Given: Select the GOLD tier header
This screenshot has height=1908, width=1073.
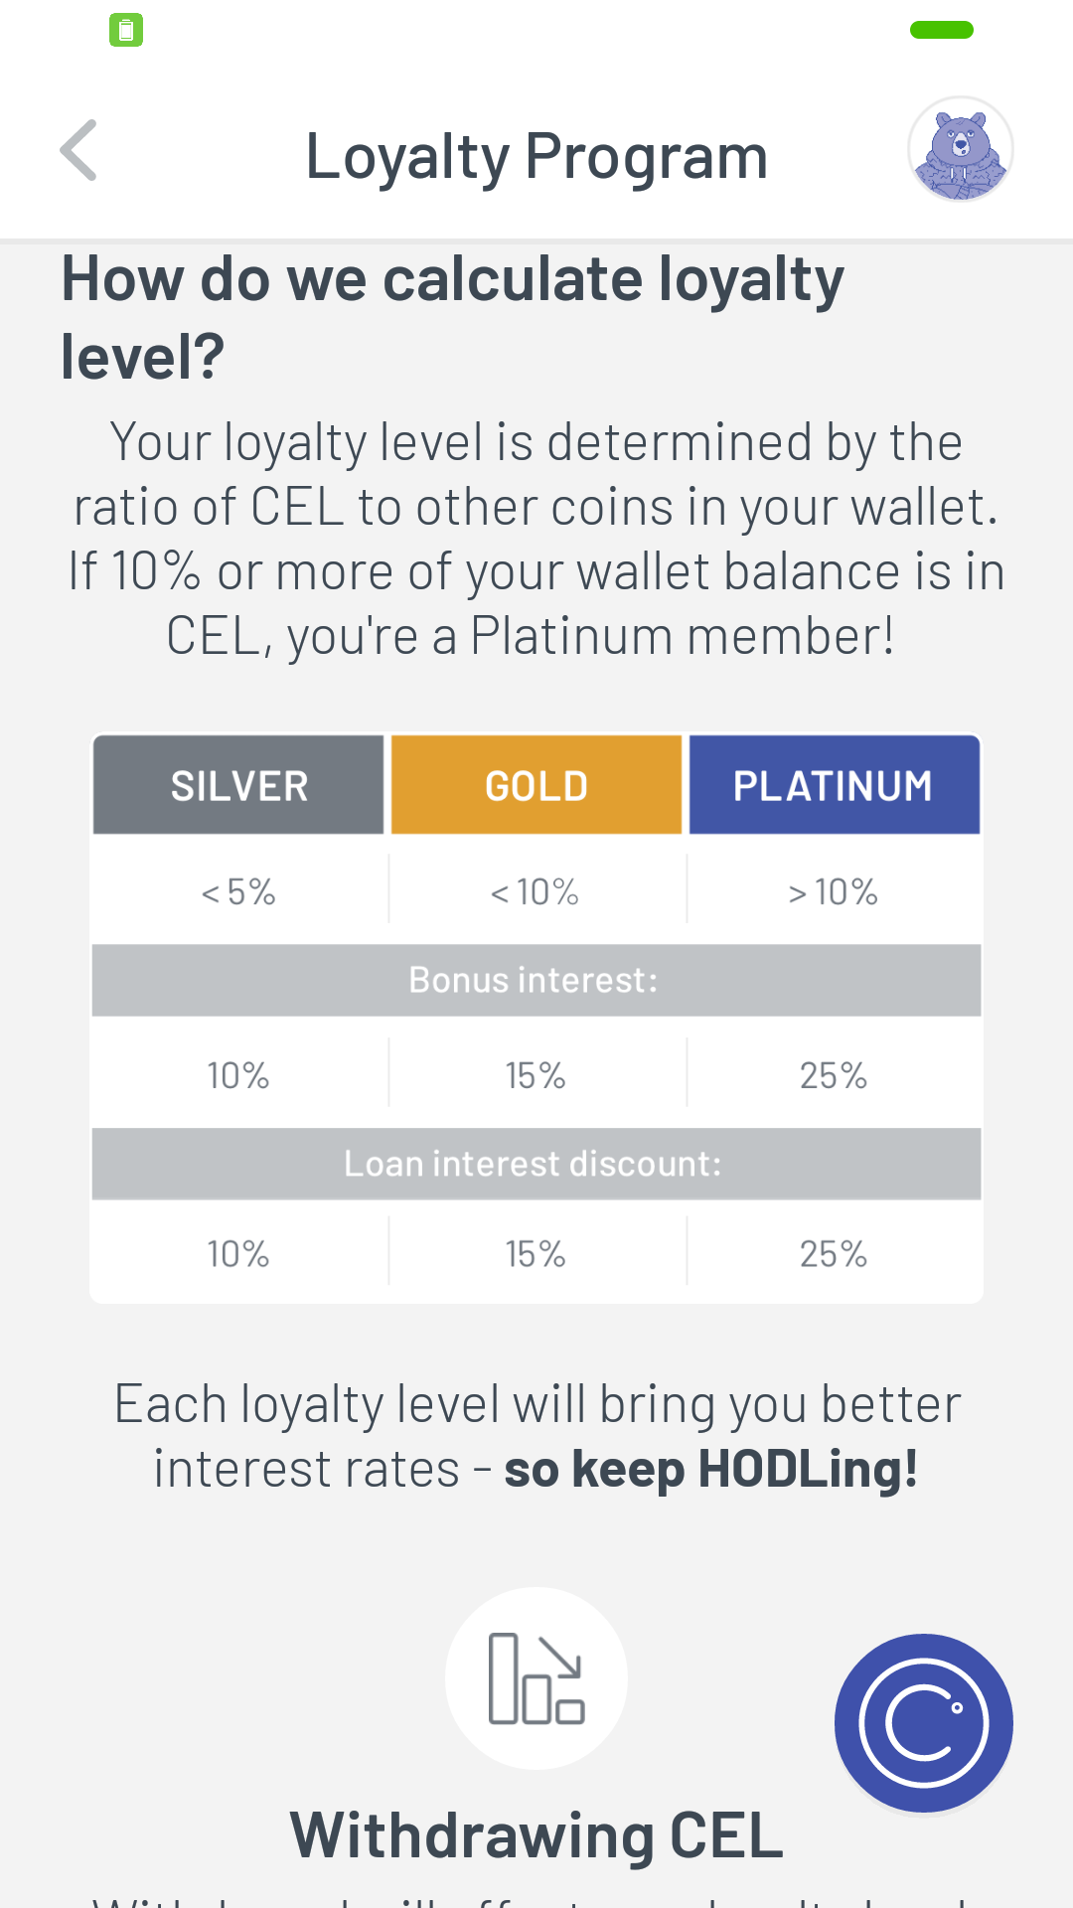Looking at the screenshot, I should click(536, 785).
